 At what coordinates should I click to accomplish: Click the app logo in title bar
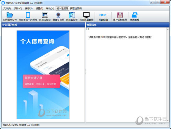click(3, 3)
